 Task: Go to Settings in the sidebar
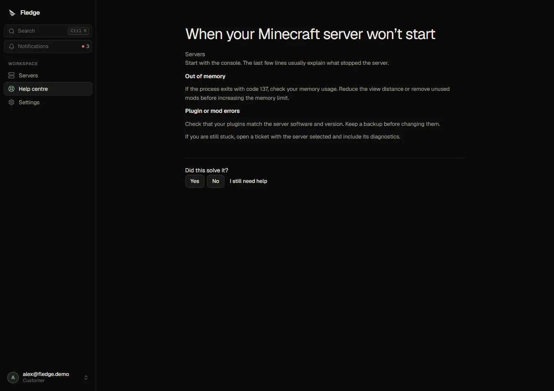click(48, 102)
